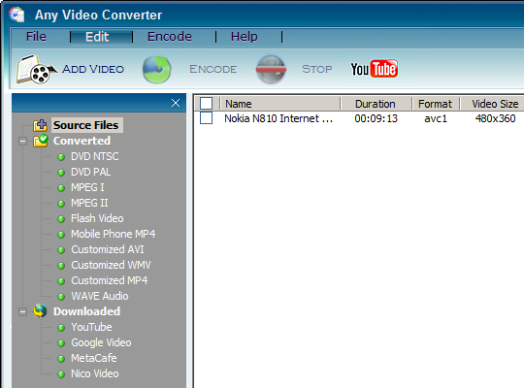Open the Edit menu
The height and width of the screenshot is (388, 524).
pyautogui.click(x=97, y=37)
